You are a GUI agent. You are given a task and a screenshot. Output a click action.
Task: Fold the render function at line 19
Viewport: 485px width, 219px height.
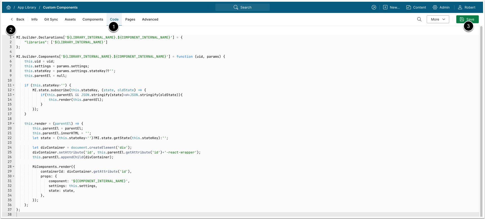(14, 124)
